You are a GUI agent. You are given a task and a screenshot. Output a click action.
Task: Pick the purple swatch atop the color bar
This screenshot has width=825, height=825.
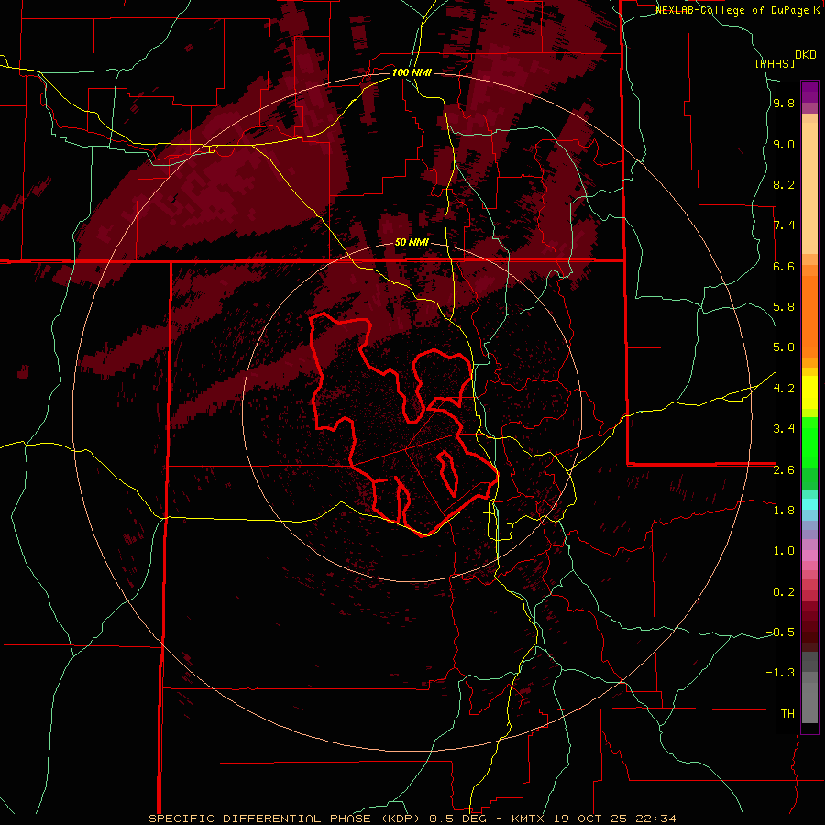click(x=809, y=92)
